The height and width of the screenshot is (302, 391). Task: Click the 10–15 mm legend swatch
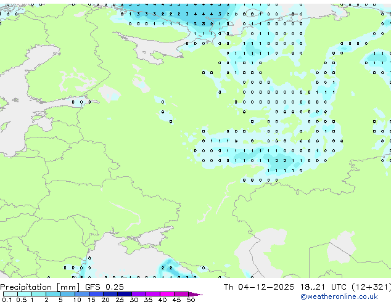[82, 294]
